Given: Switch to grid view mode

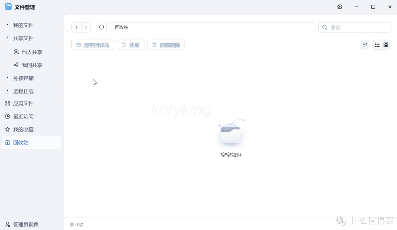Looking at the screenshot, I should tap(386, 45).
